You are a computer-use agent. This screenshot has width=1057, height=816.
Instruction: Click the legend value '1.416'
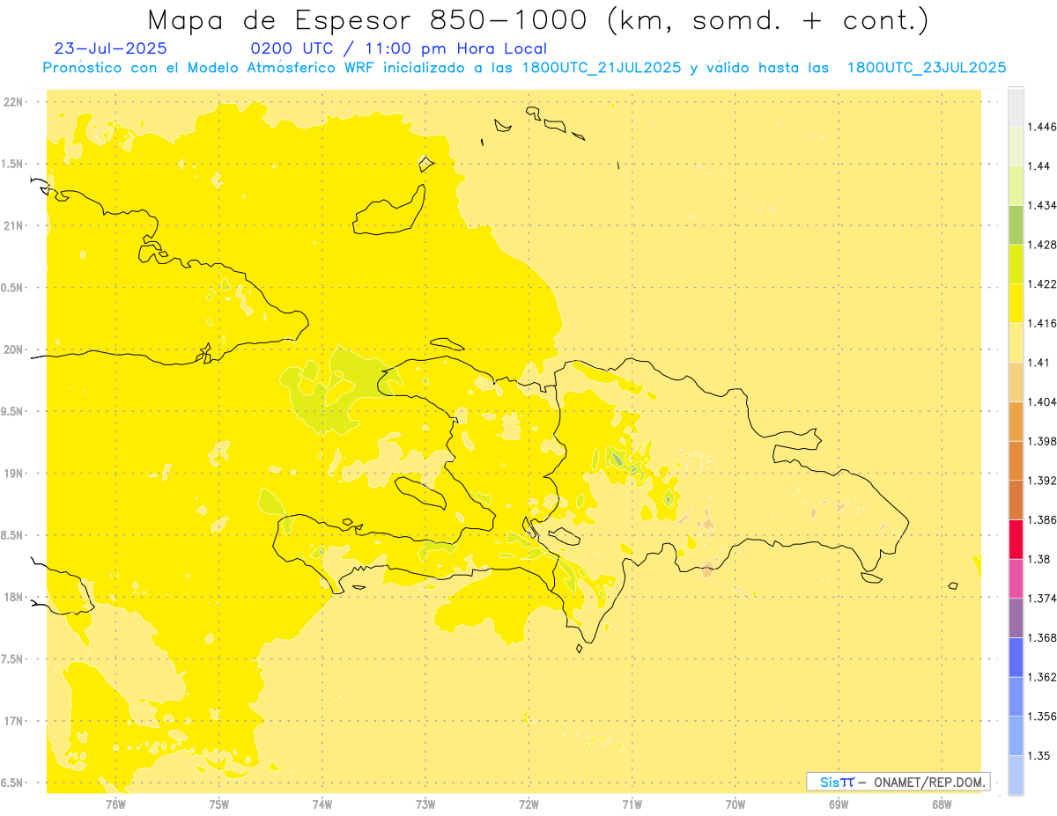coord(1041,324)
